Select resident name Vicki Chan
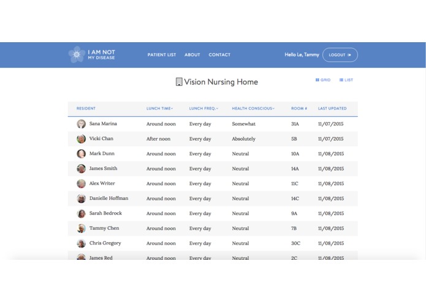Image resolution: width=426 pixels, height=302 pixels. click(101, 138)
